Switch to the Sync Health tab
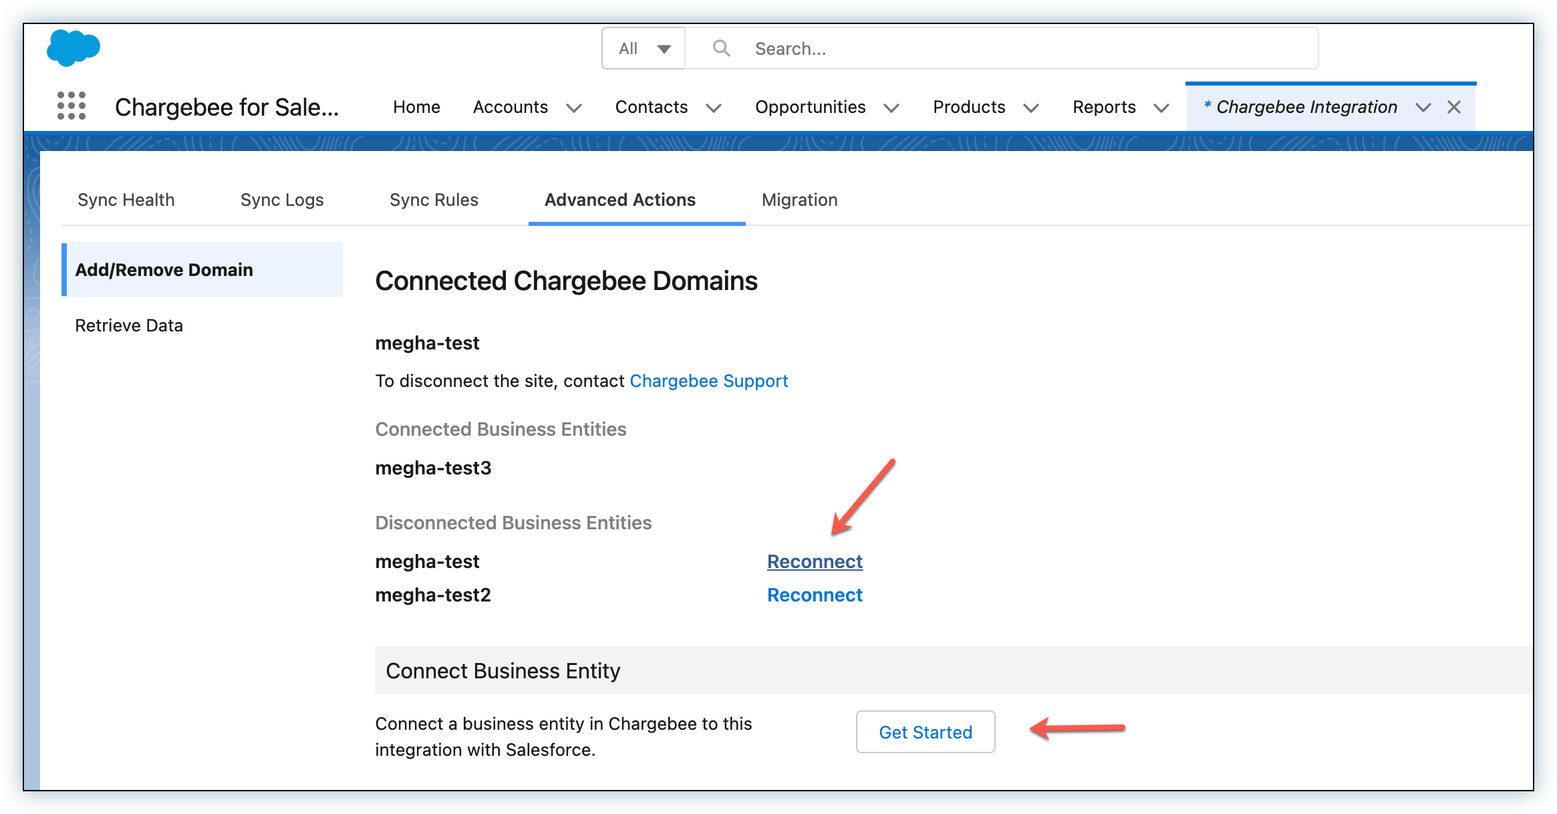 tap(126, 200)
